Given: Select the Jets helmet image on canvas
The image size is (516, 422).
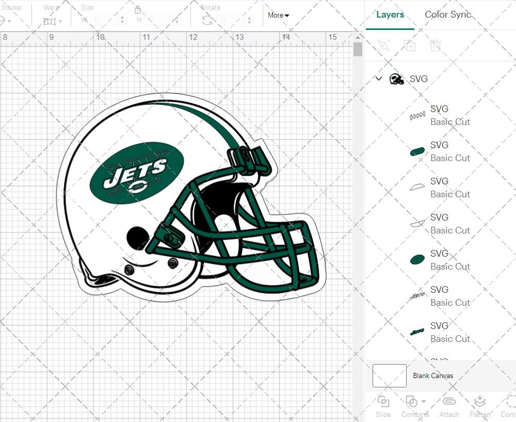Looking at the screenshot, I should pyautogui.click(x=191, y=197).
